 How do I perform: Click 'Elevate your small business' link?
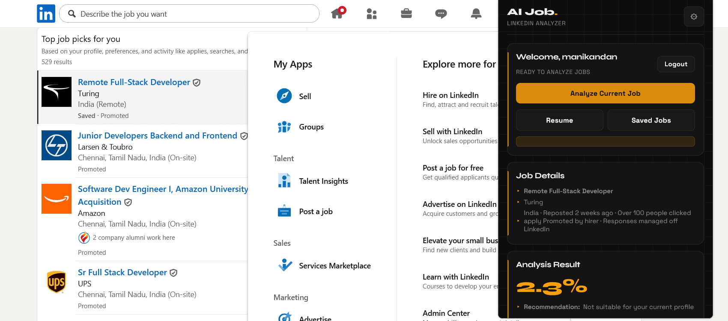point(460,240)
